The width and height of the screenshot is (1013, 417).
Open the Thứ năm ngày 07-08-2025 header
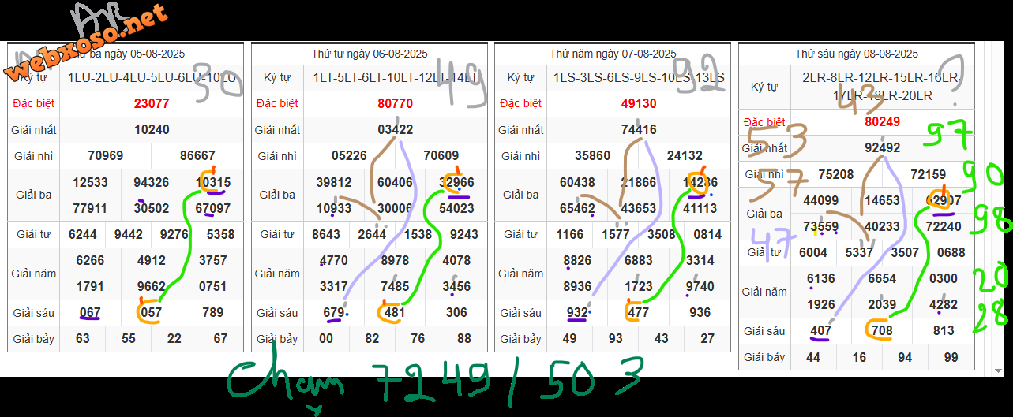click(613, 54)
